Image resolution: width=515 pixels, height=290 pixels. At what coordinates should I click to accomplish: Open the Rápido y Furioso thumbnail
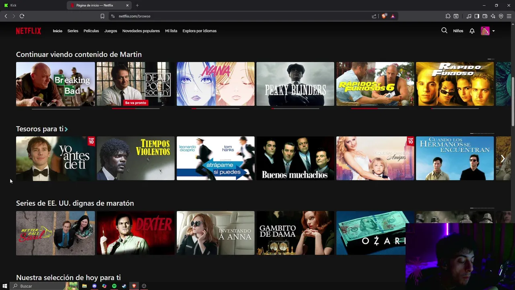(x=455, y=84)
